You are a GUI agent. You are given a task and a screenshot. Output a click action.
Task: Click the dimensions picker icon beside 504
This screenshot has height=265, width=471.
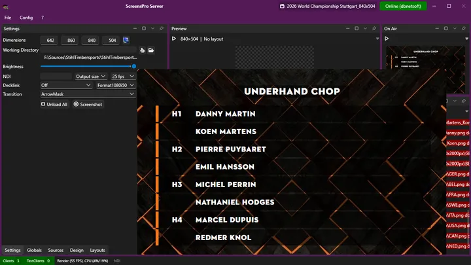pos(126,40)
